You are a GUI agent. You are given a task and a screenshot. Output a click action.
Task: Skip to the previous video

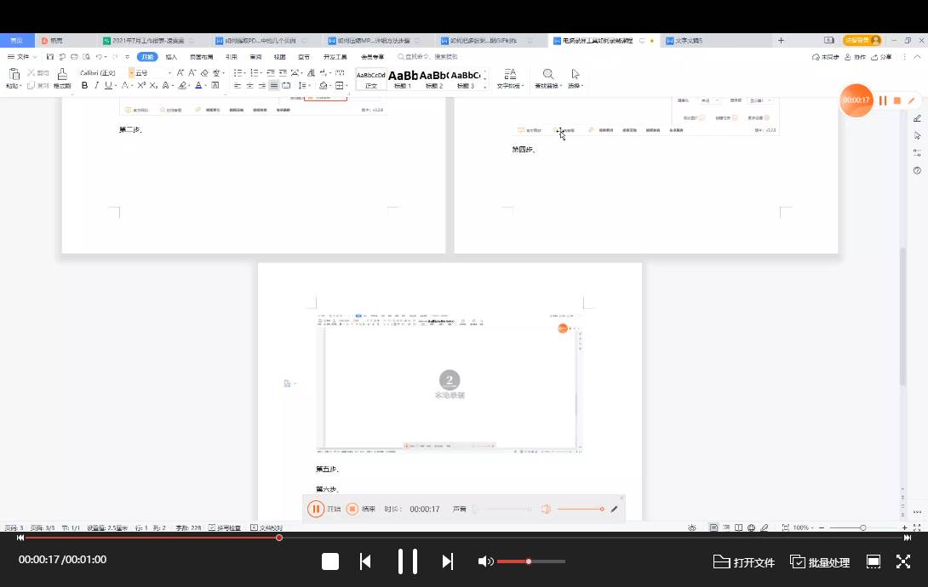pos(365,561)
